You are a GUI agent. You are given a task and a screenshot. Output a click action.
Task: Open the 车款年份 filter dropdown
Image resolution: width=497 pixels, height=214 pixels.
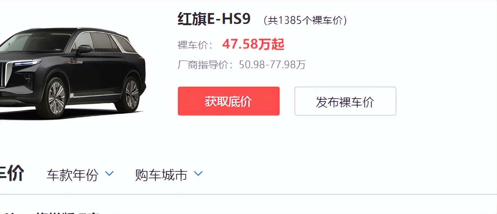point(80,175)
